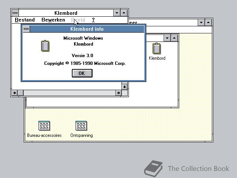The width and height of the screenshot is (237, 178).
Task: Click the Copyright 1985-1990 Microsoft Corp. line
Action: click(85, 63)
